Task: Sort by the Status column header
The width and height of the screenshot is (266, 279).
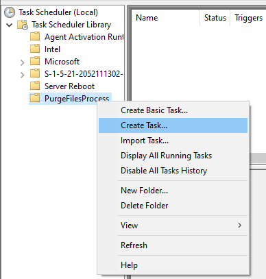Action: click(215, 18)
